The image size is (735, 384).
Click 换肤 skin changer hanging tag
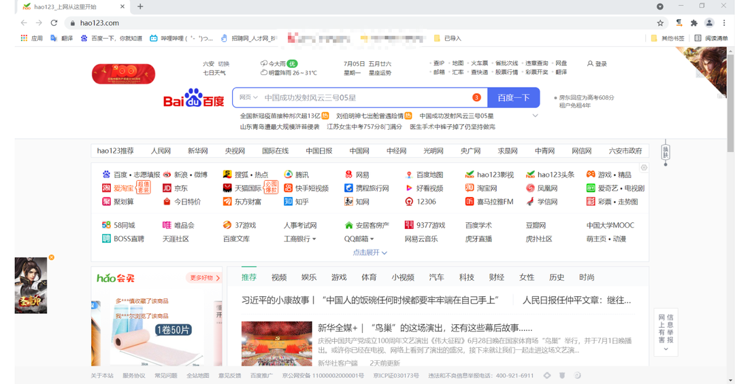pyautogui.click(x=665, y=152)
